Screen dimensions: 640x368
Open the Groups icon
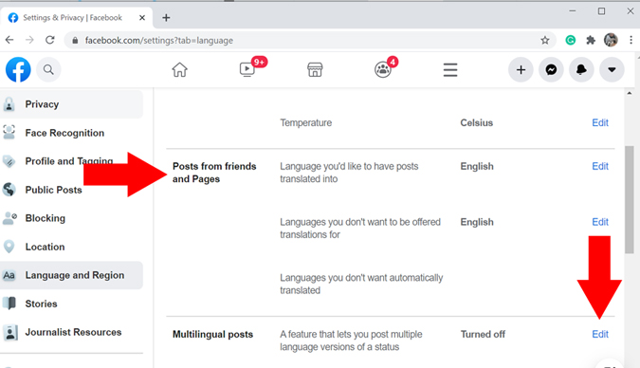point(383,69)
